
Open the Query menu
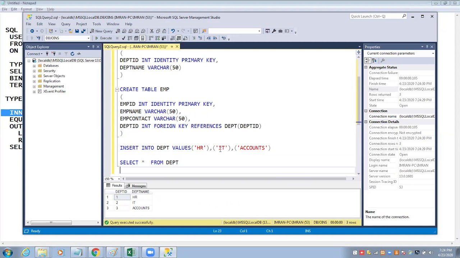[x=66, y=24]
